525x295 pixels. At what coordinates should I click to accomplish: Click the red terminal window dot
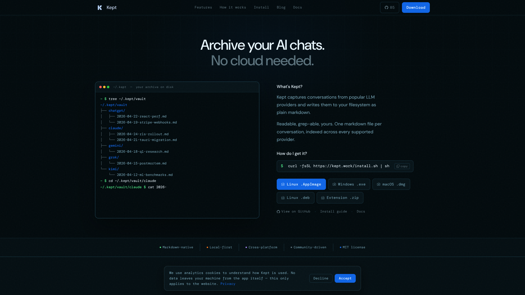pyautogui.click(x=100, y=87)
